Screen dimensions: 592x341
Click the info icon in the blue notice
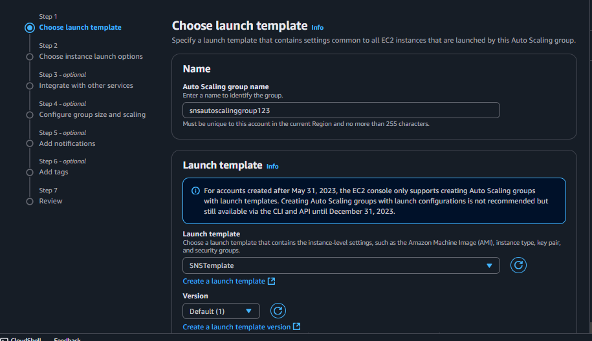195,191
